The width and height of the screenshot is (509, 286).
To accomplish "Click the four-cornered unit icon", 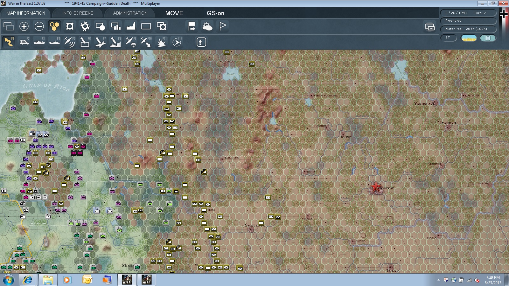I will pyautogui.click(x=70, y=26).
